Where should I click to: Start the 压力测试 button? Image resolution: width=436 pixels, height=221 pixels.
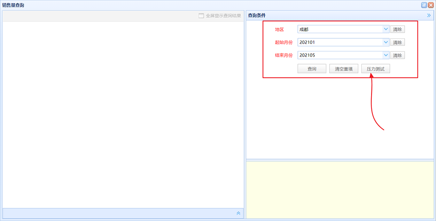coord(376,69)
